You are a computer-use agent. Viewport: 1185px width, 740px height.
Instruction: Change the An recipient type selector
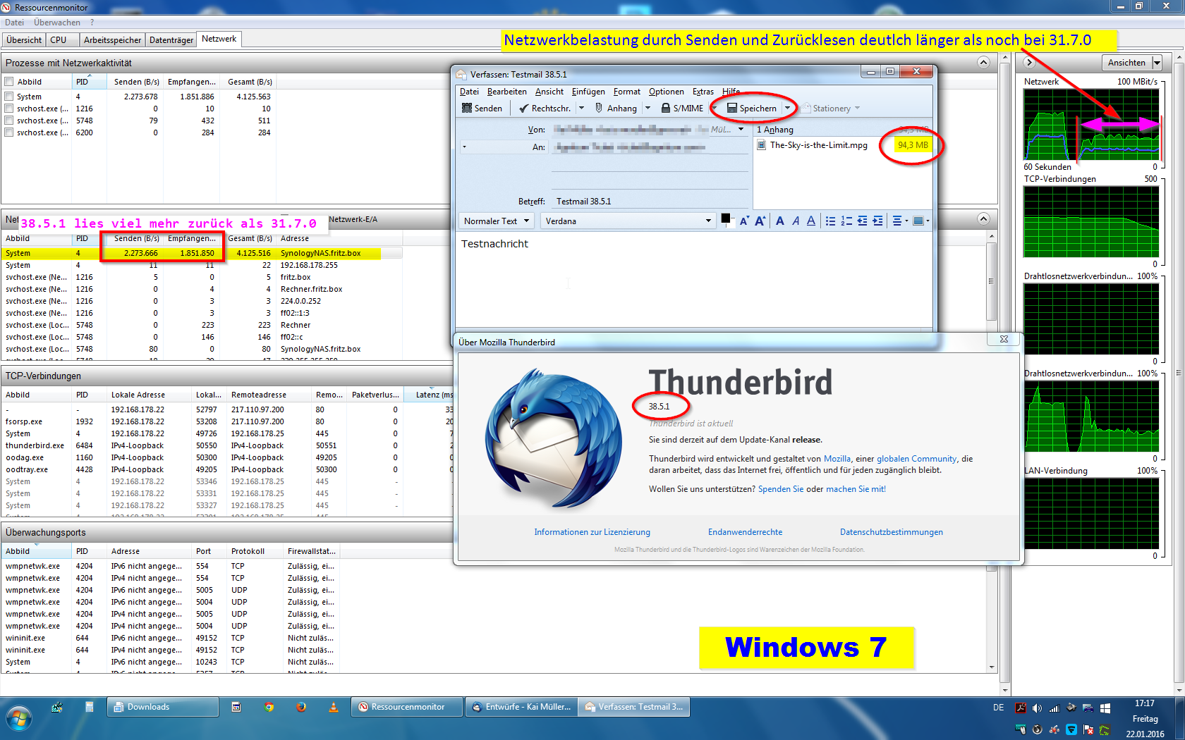point(504,147)
